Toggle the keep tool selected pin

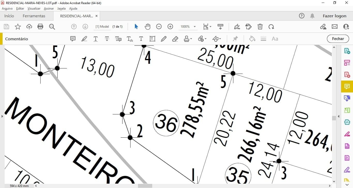coord(235,39)
